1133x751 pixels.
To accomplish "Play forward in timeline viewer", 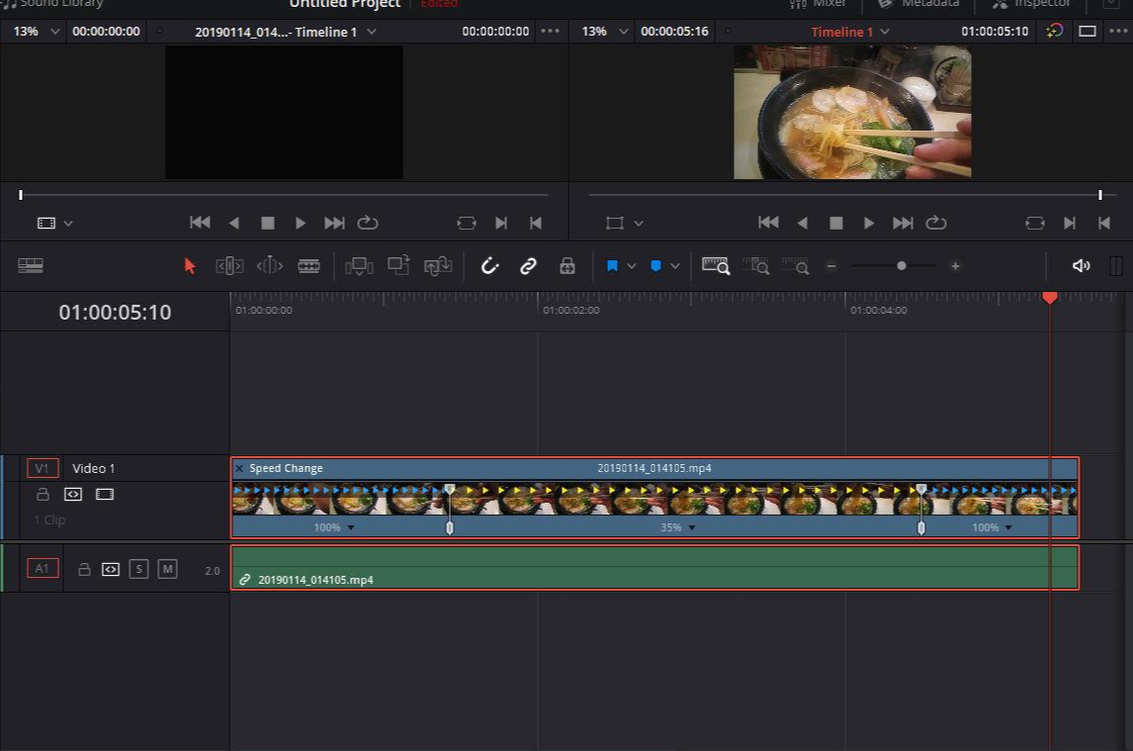I will (869, 223).
